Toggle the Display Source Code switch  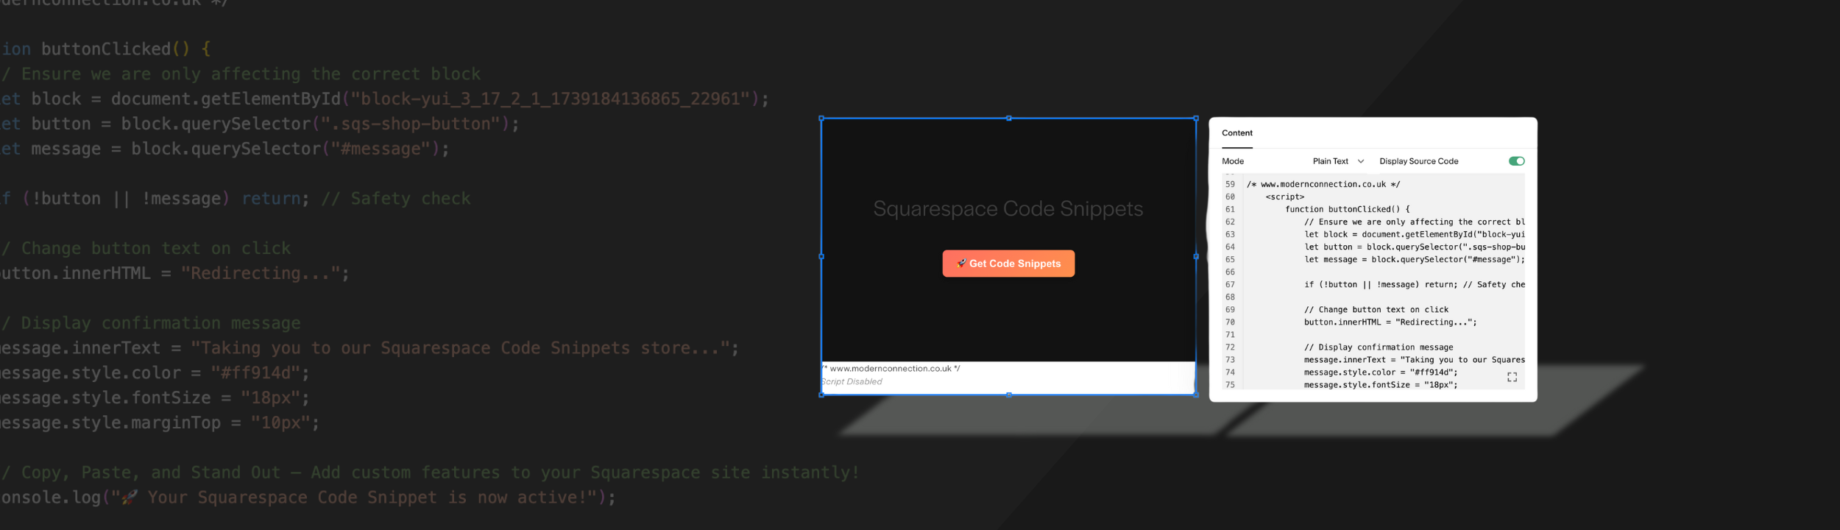point(1516,161)
